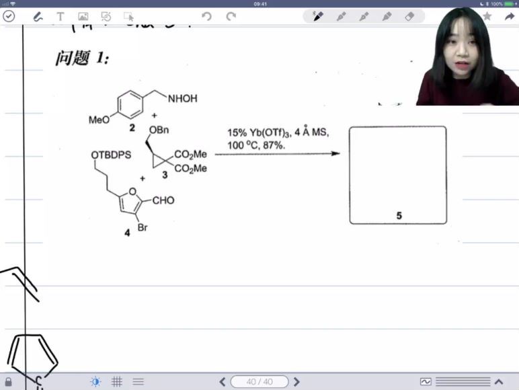Click the 问题 1: heading text
519x390 pixels.
(83, 58)
